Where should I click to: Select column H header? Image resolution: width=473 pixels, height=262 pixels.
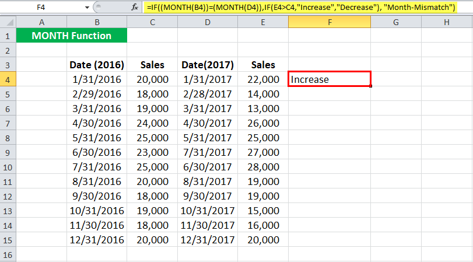point(447,22)
